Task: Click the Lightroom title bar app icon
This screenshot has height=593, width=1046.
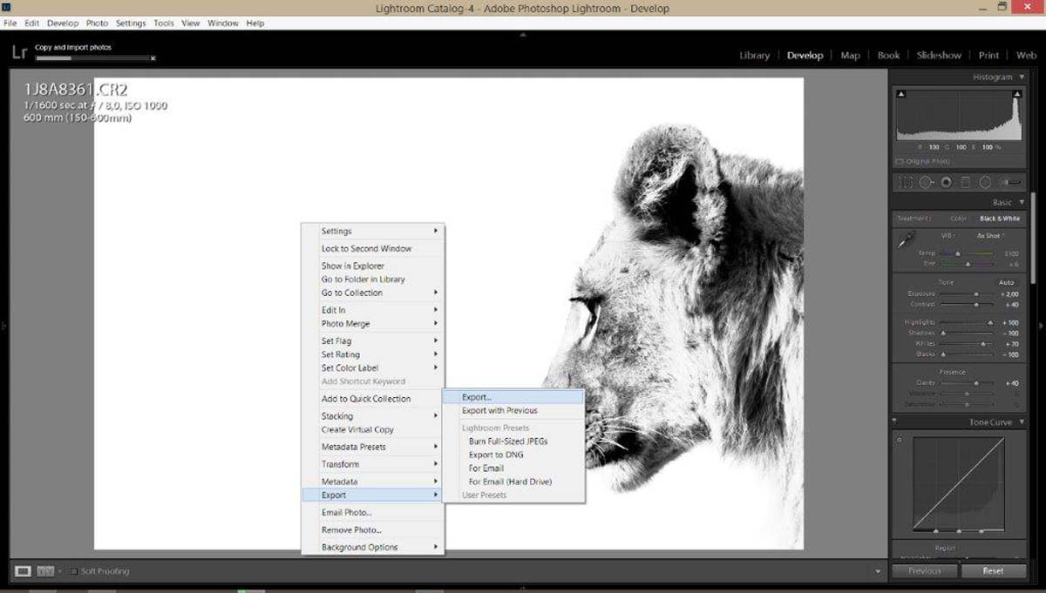Action: (x=6, y=8)
